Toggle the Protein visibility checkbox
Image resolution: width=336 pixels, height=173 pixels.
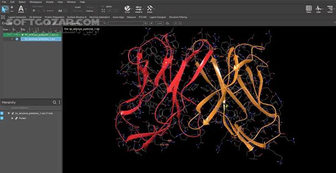point(2,118)
